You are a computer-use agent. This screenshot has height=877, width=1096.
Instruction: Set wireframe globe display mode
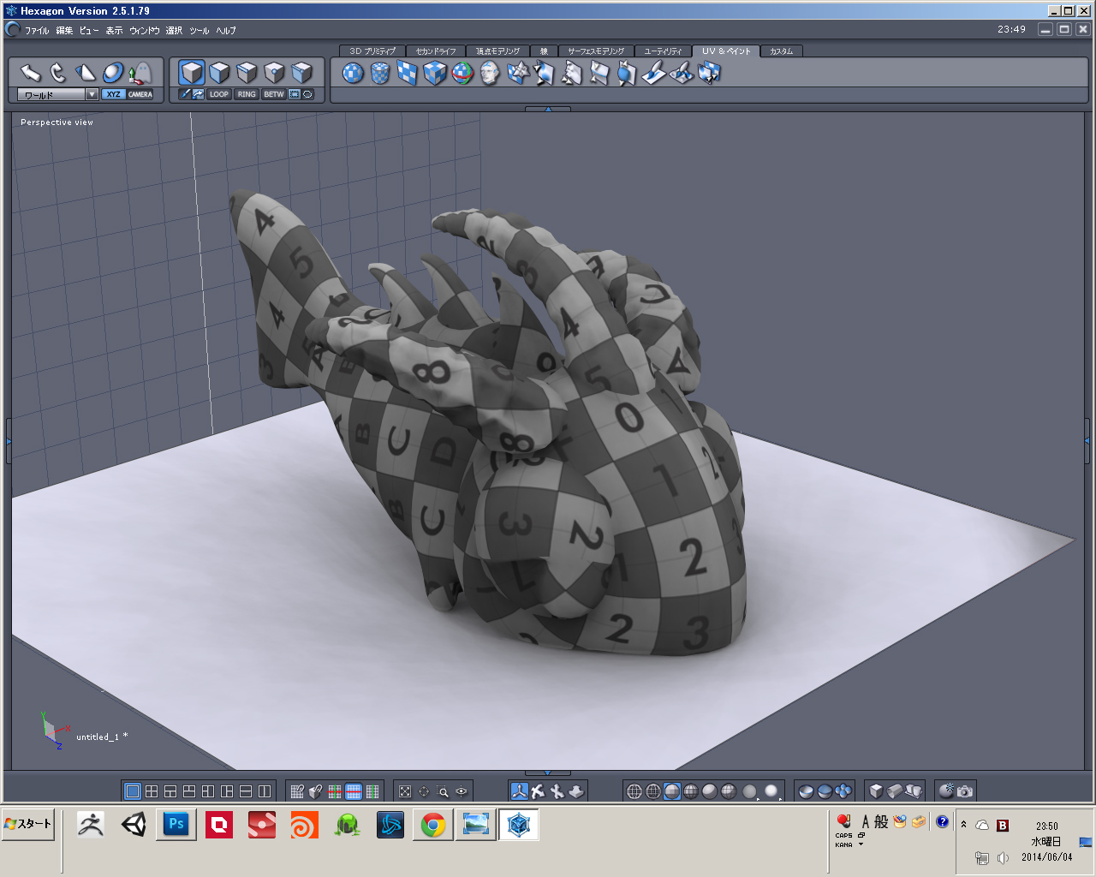point(634,791)
